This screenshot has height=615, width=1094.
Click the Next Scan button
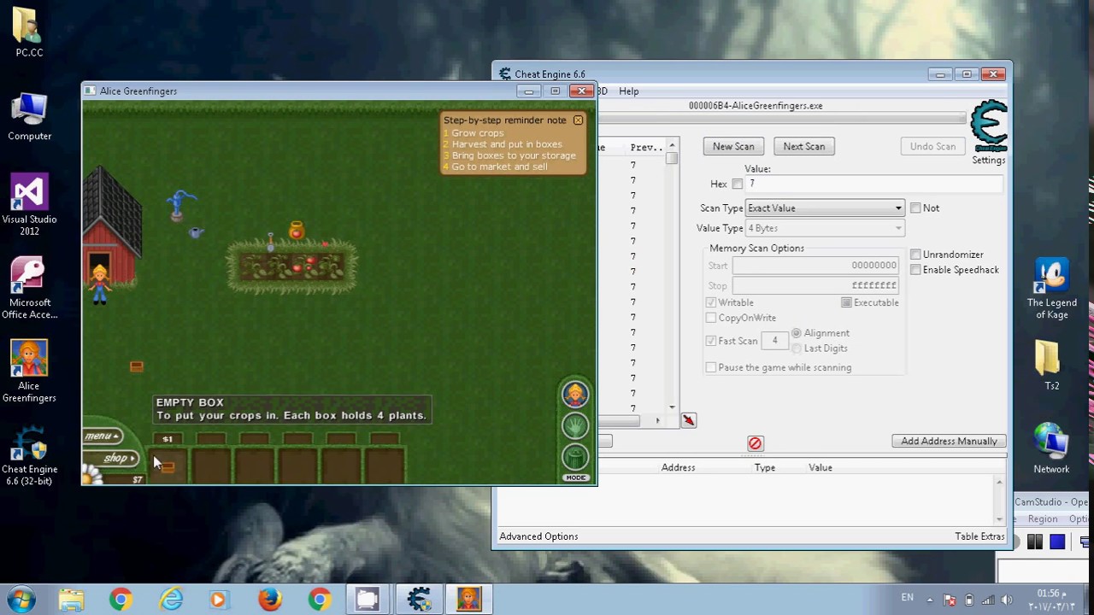[x=804, y=147]
